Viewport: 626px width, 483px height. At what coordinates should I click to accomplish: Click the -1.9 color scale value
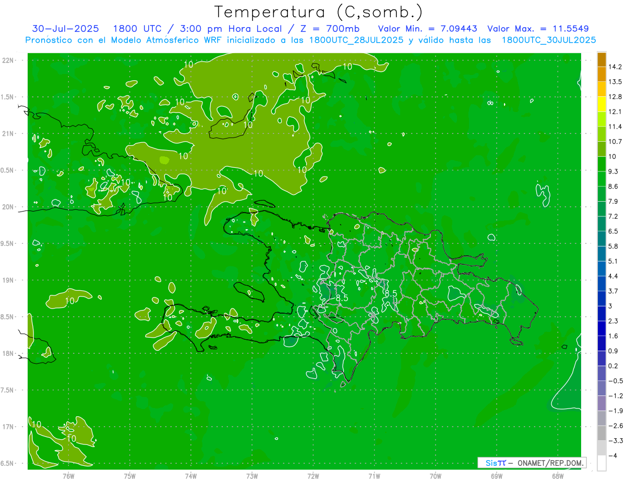pyautogui.click(x=616, y=411)
